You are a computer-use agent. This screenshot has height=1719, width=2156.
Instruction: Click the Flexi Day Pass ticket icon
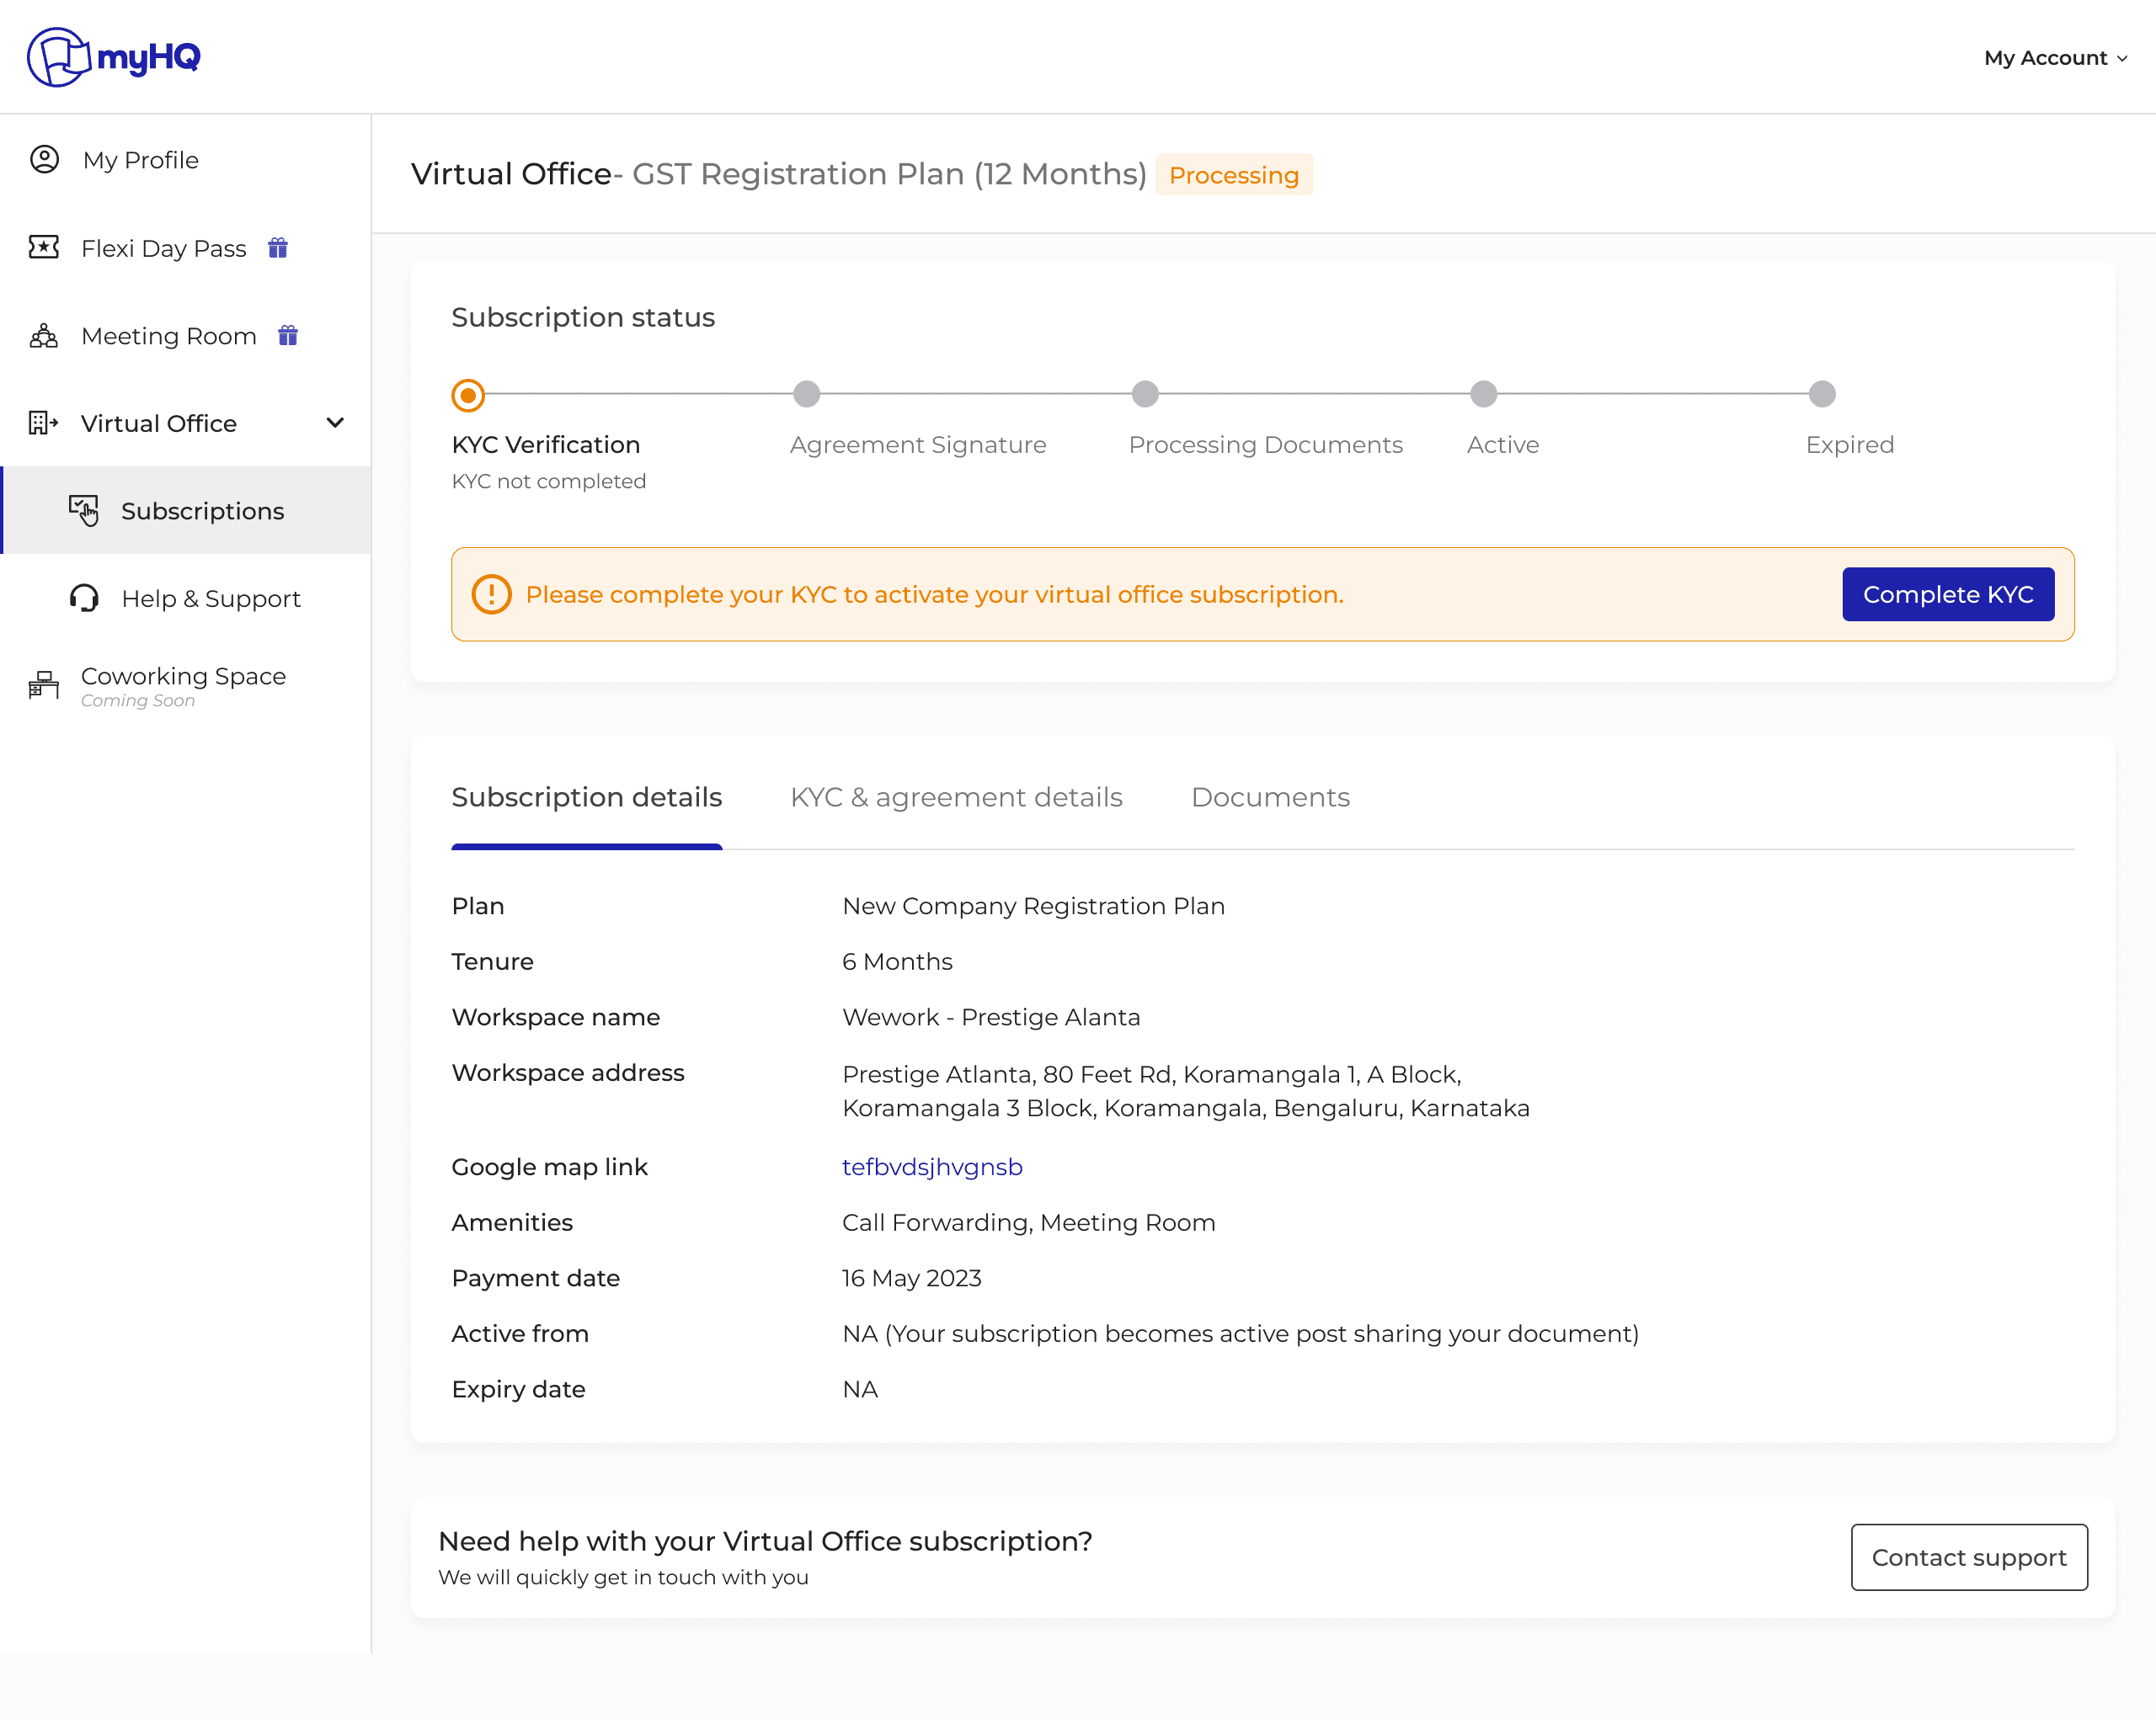click(x=44, y=247)
